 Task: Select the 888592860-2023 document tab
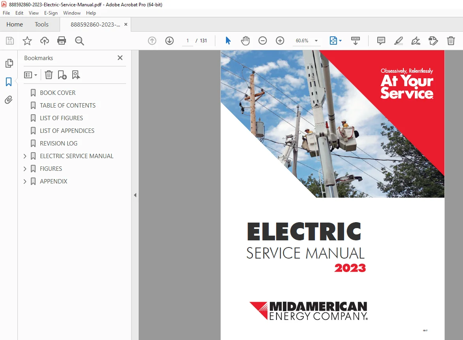tap(95, 25)
